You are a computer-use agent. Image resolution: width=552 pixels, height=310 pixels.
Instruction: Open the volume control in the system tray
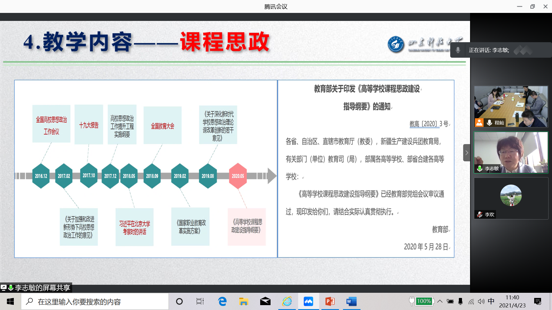481,301
